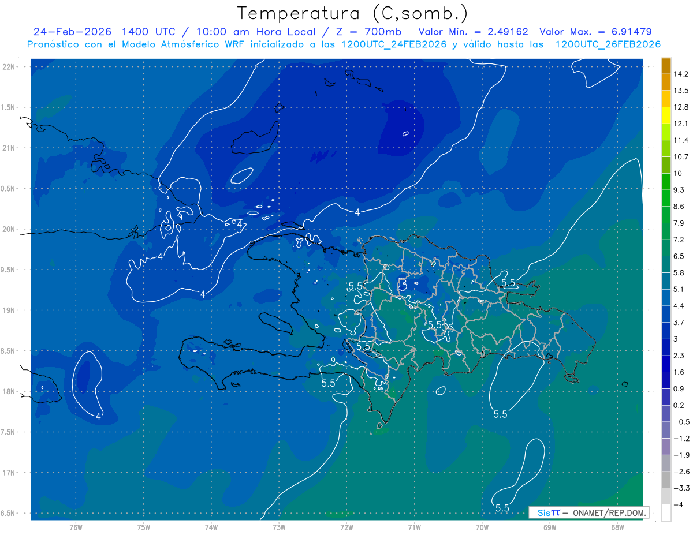Click the '22N' latitude label
Viewport: 693px width, 535px height.
click(10, 66)
